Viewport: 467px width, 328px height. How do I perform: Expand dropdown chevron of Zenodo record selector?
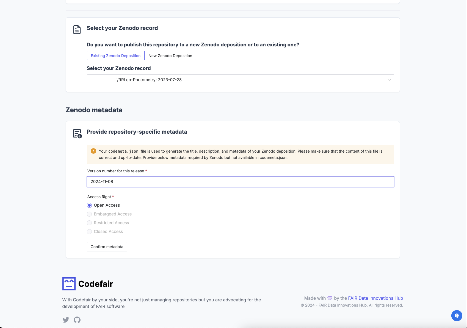[389, 80]
